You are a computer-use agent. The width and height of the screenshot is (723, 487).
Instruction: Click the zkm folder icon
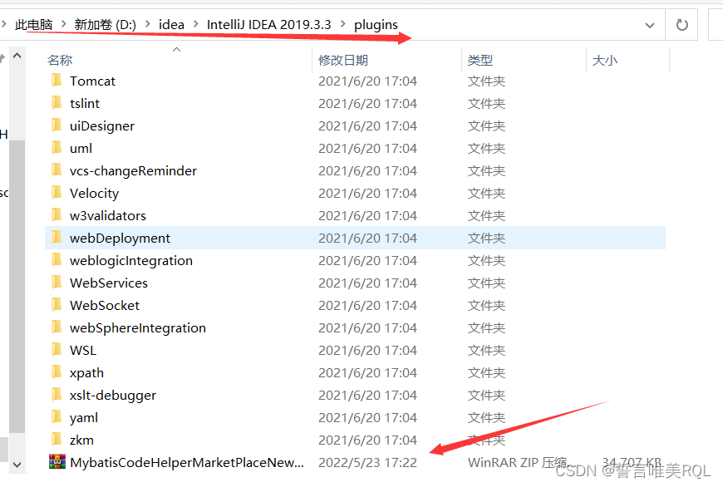click(57, 440)
